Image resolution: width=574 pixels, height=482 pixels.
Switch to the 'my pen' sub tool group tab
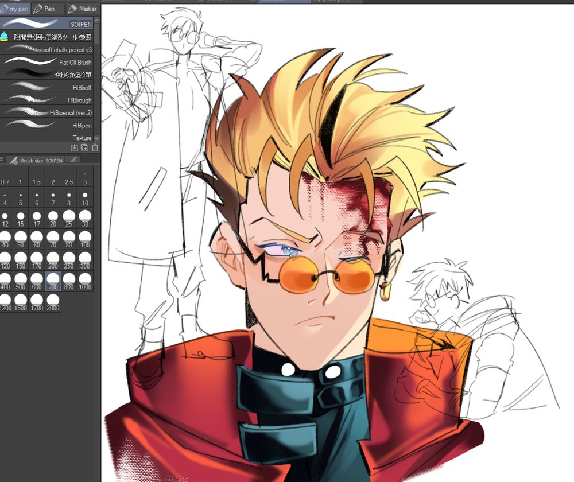pyautogui.click(x=15, y=9)
